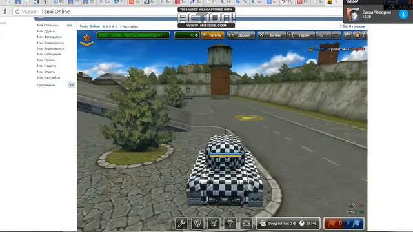Screen dimensions: 413x232
Task: Open Мои Ответы in VK sidebar
Action: 46,72
